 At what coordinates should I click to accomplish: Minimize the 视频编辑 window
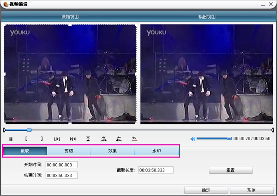(x=263, y=4)
